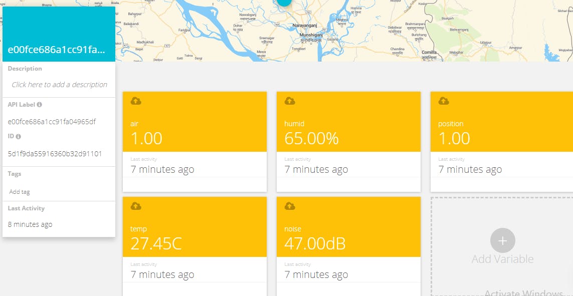This screenshot has width=573, height=296.
Task: Click Add Variable label
Action: click(x=502, y=259)
